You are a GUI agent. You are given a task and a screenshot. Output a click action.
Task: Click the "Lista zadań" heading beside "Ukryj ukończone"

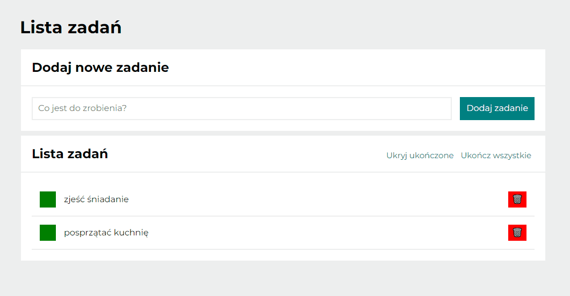click(x=70, y=154)
